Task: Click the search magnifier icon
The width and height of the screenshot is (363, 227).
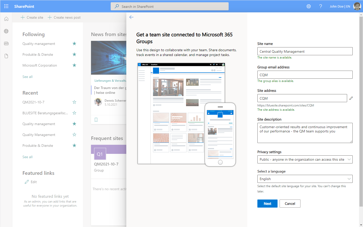Action: [x=117, y=6]
